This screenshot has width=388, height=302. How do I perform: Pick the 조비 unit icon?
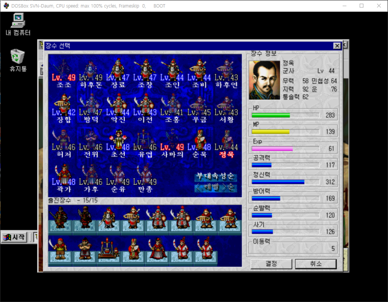click(x=199, y=74)
